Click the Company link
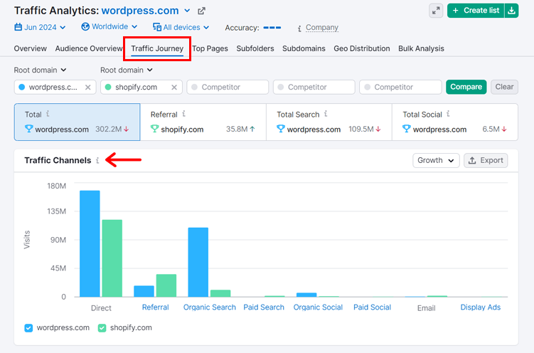Image resolution: width=534 pixels, height=353 pixels. [x=322, y=27]
